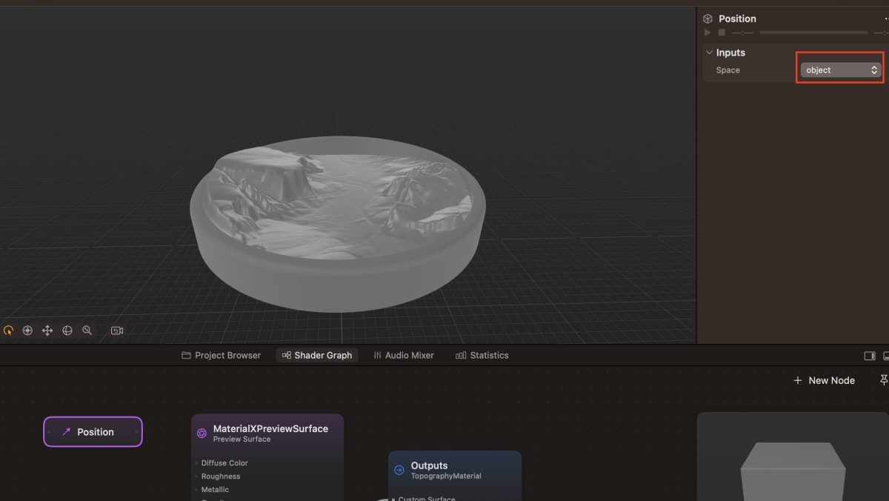889x501 pixels.
Task: Click the frame-selected target icon in viewport
Action: pyautogui.click(x=27, y=331)
